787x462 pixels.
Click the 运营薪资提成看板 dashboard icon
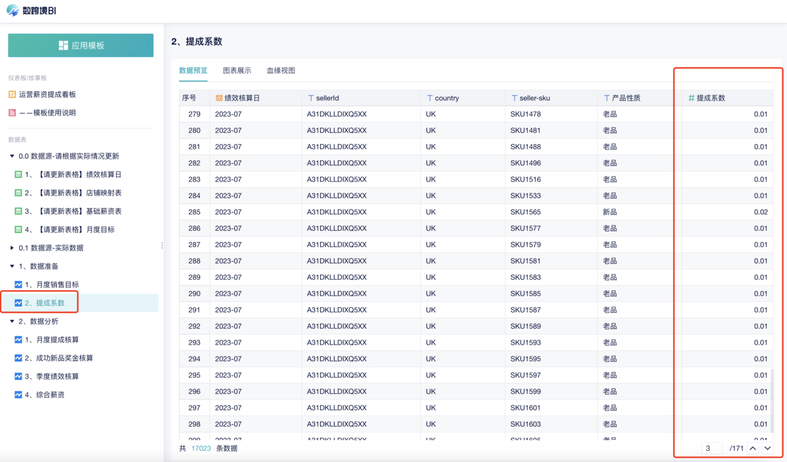(12, 94)
